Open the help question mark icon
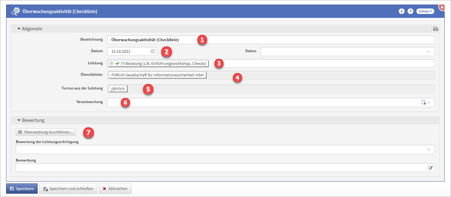The image size is (451, 197). [410, 11]
